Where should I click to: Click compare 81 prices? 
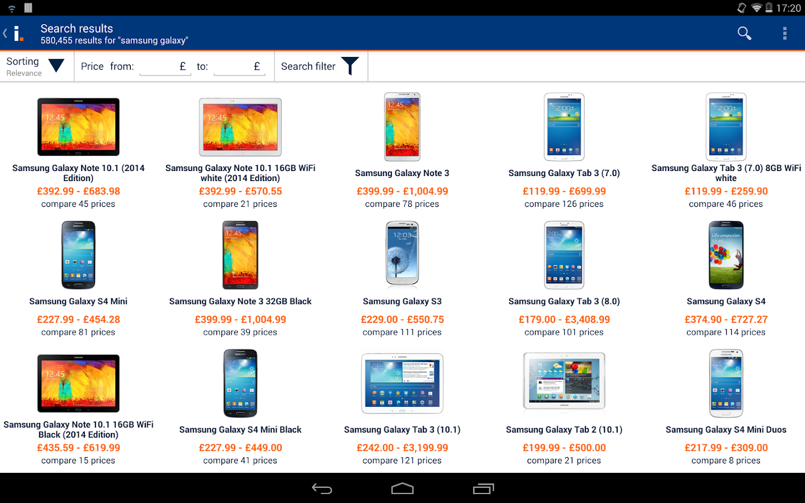point(78,332)
